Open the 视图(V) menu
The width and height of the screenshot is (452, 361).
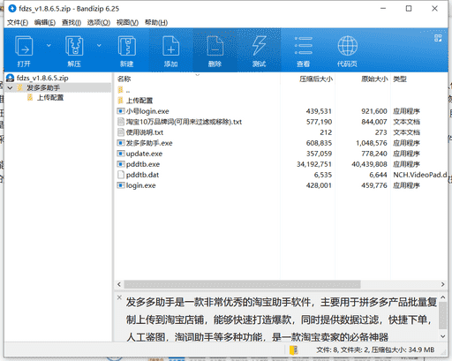127,22
